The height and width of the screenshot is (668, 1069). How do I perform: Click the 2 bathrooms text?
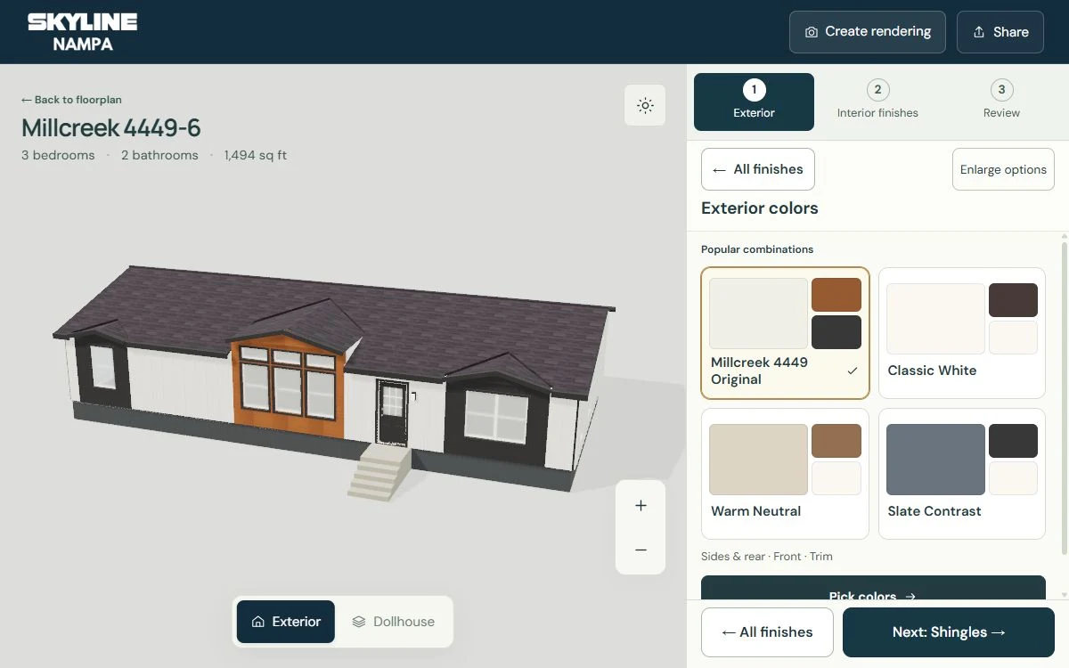tap(159, 155)
